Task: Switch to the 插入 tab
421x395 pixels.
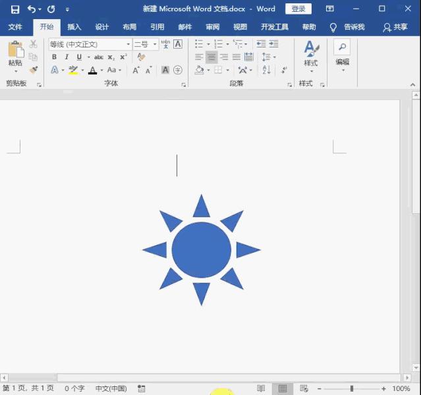Action: [x=74, y=27]
